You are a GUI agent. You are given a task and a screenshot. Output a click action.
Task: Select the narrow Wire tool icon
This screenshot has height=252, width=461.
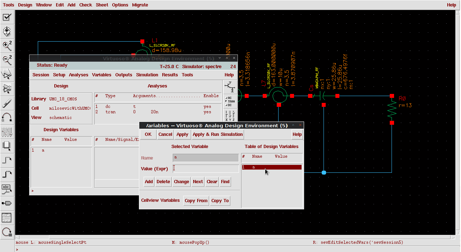tap(7, 160)
